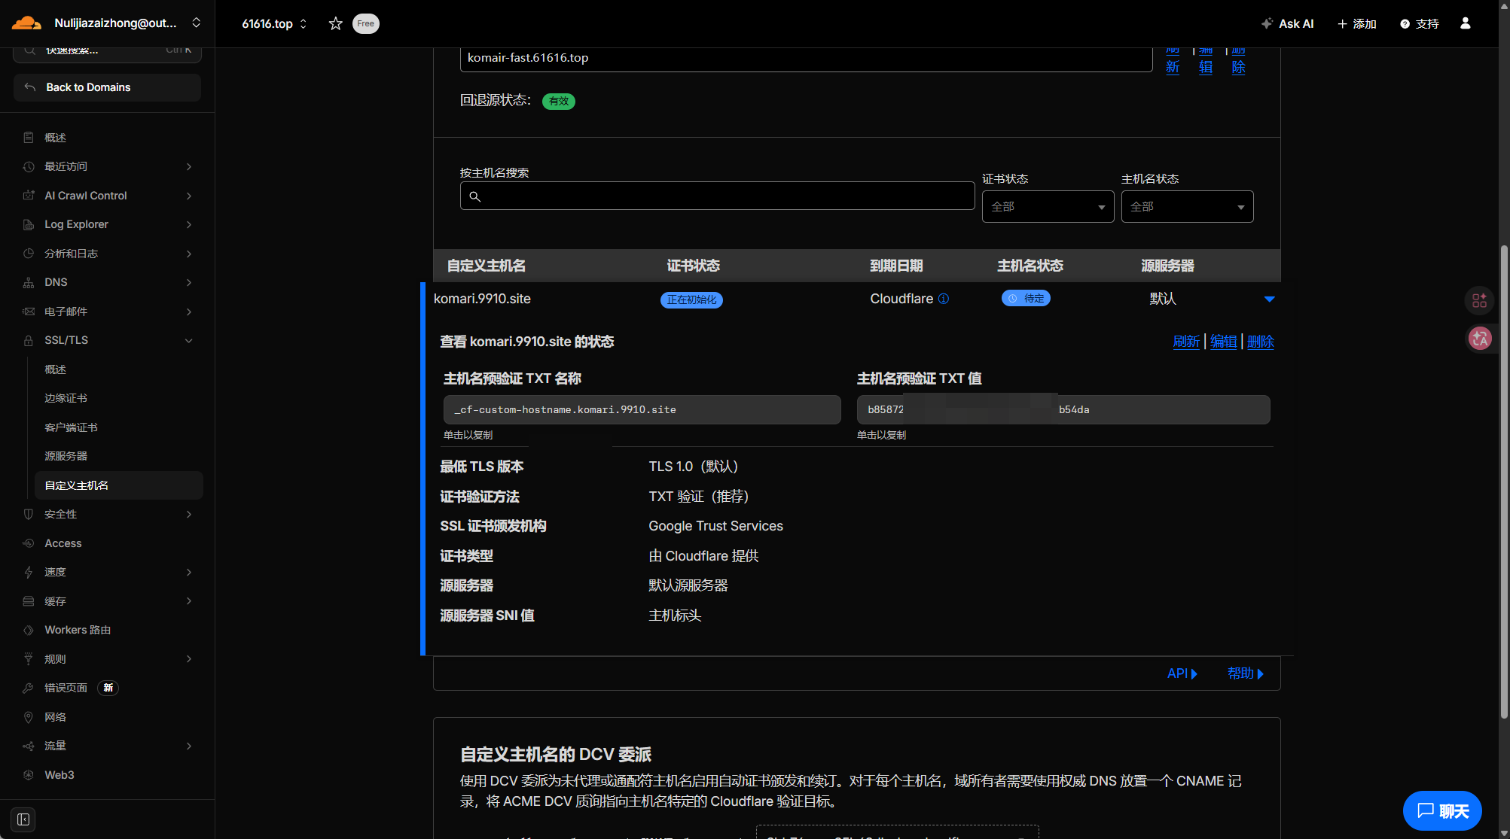Open the 主机名状态 filter dropdown
Image resolution: width=1510 pixels, height=839 pixels.
pyautogui.click(x=1187, y=207)
